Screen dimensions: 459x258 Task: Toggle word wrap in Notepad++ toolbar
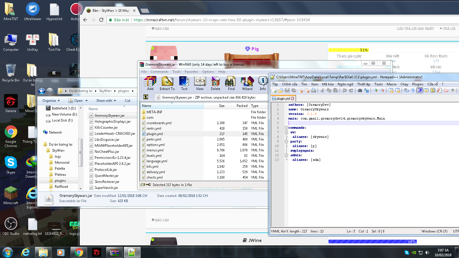[x=407, y=91]
